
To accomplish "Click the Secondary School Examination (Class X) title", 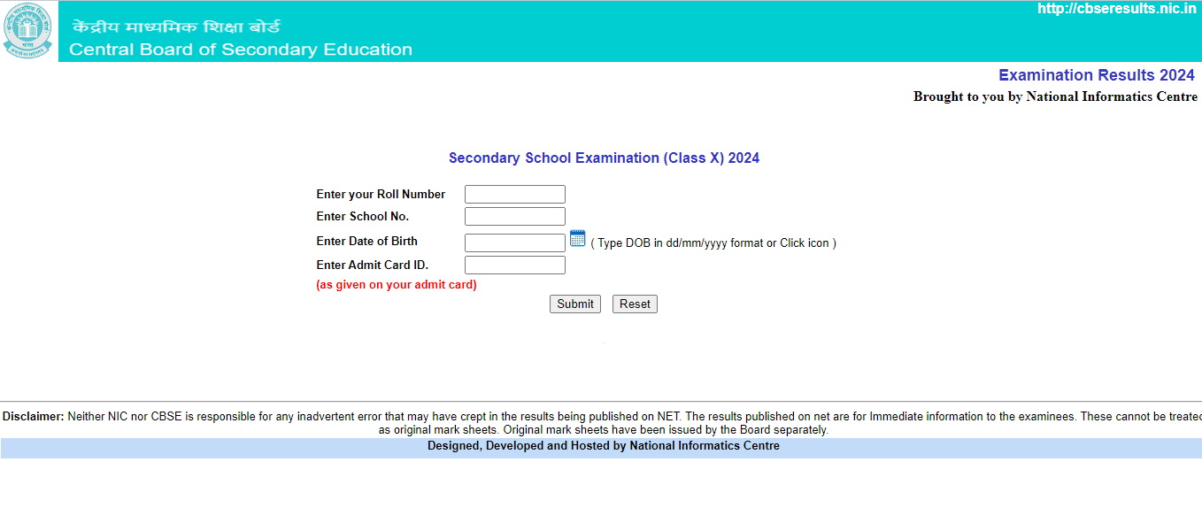I will click(604, 158).
